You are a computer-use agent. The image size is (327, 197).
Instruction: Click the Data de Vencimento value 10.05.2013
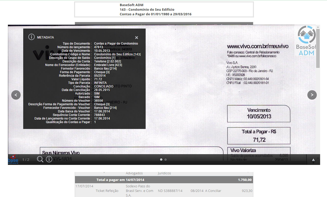pyautogui.click(x=102, y=51)
